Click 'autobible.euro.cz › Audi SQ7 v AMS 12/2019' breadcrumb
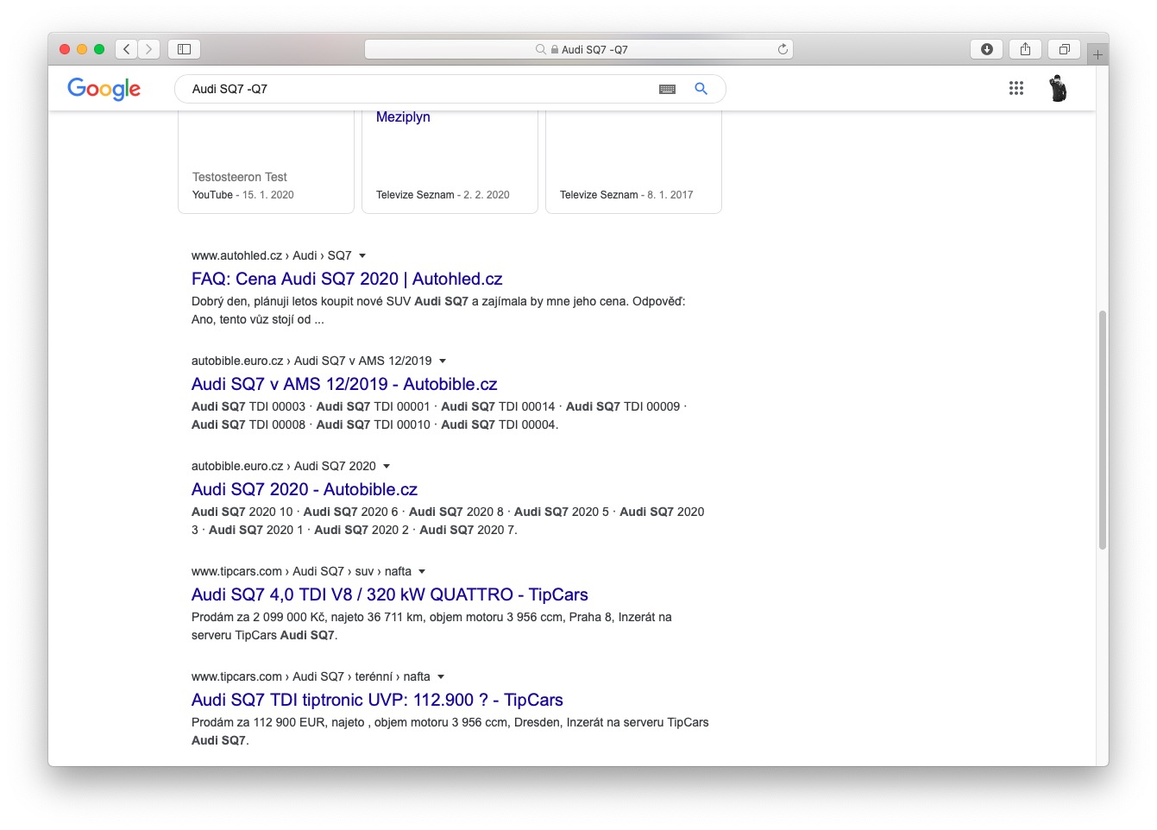 [x=311, y=361]
